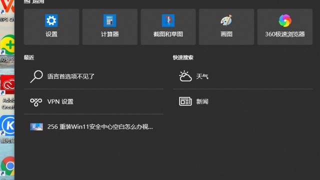This screenshot has height=180, width=320.
Task: Select recent search 语言首选项不见了
Action: pos(94,76)
